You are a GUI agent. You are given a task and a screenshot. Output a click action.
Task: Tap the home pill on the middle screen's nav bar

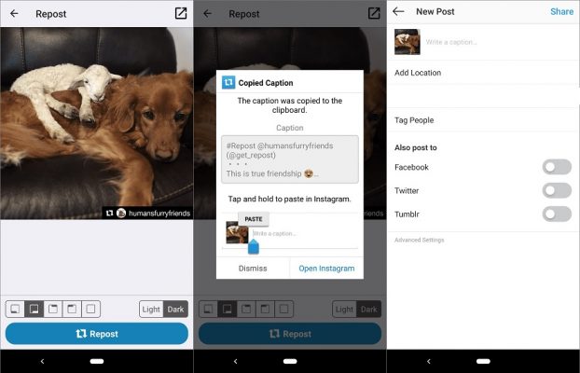coord(290,361)
